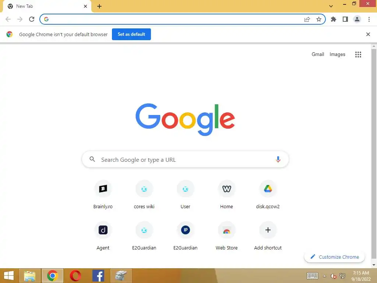Open the on-screen keyboard tray icon
377x283 pixels.
click(x=312, y=276)
